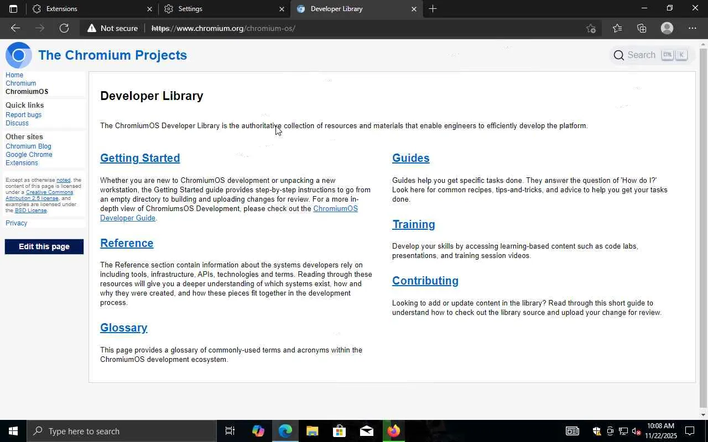Viewport: 708px width, 442px height.
Task: Click the address bar URL
Action: click(x=223, y=28)
